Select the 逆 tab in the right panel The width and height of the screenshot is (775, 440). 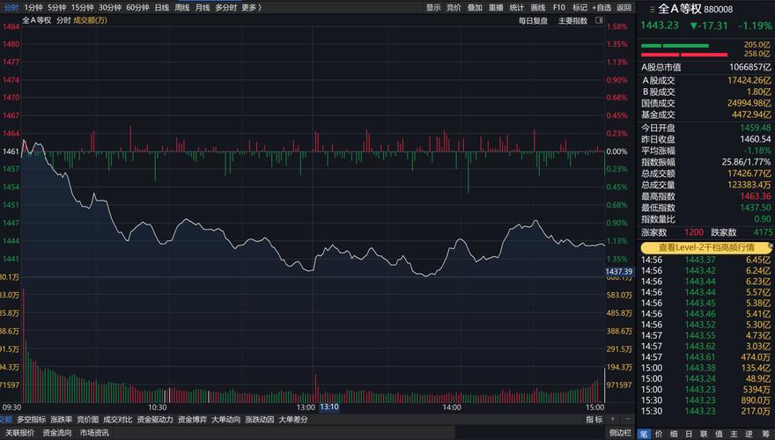point(749,434)
